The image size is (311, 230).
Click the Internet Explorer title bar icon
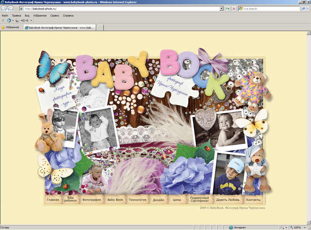click(2, 2)
